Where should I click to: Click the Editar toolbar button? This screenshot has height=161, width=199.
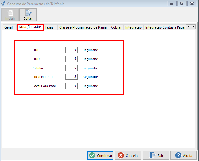pos(28,15)
